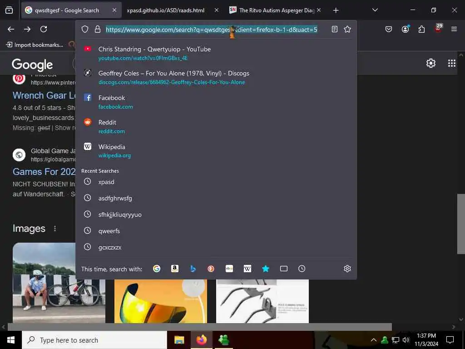The width and height of the screenshot is (465, 349).
Task: Search bookmarks with star icon
Action: 265,269
